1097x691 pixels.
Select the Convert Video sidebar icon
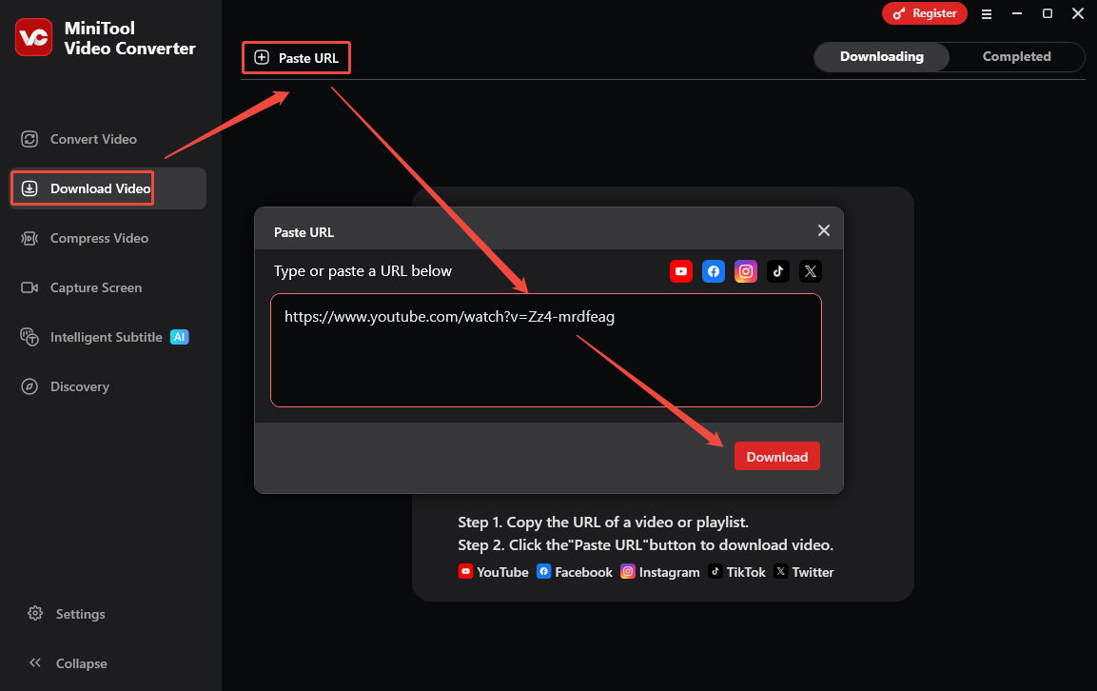click(x=31, y=139)
